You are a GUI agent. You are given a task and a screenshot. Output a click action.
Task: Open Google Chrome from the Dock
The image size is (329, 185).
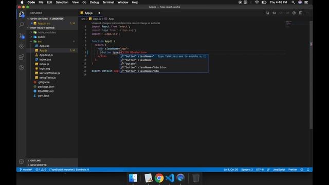(x=159, y=178)
